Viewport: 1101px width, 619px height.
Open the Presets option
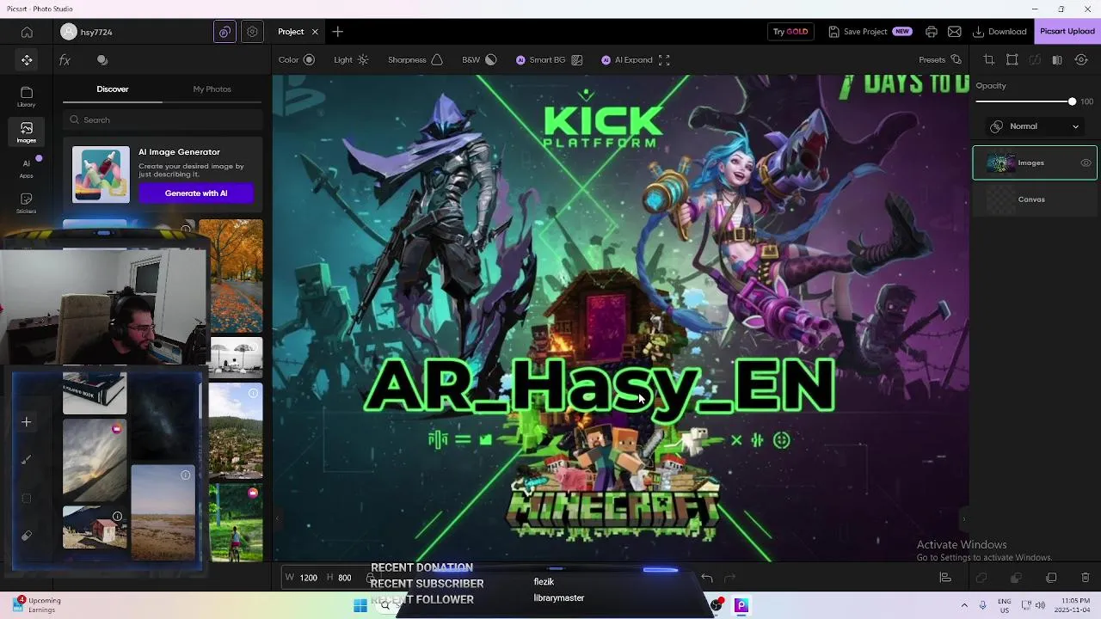940,60
